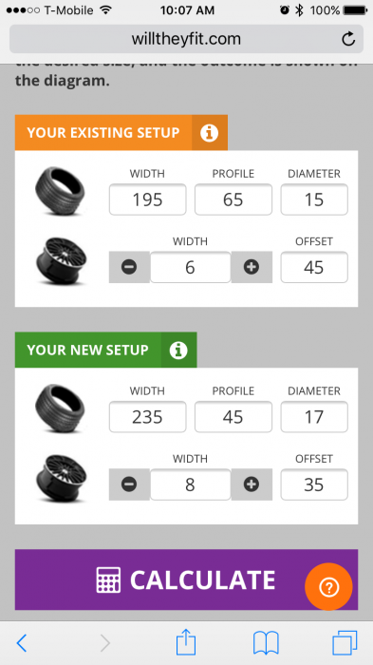Open the new setup info icon
The width and height of the screenshot is (373, 665).
pyautogui.click(x=178, y=350)
